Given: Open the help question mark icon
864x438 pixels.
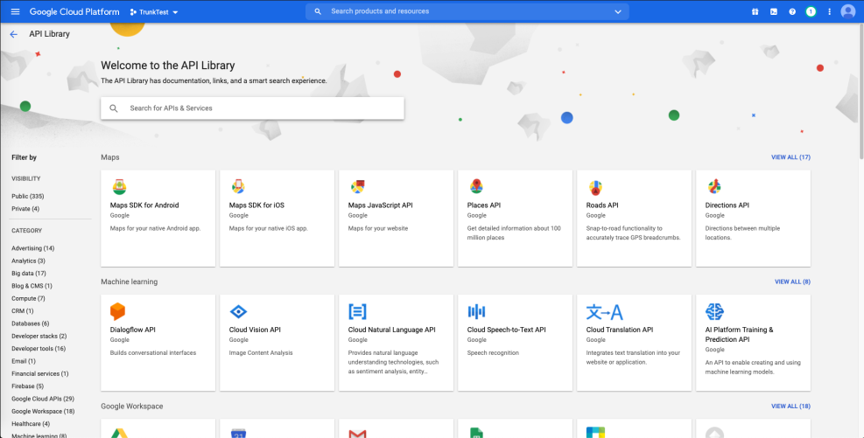Looking at the screenshot, I should click(792, 11).
